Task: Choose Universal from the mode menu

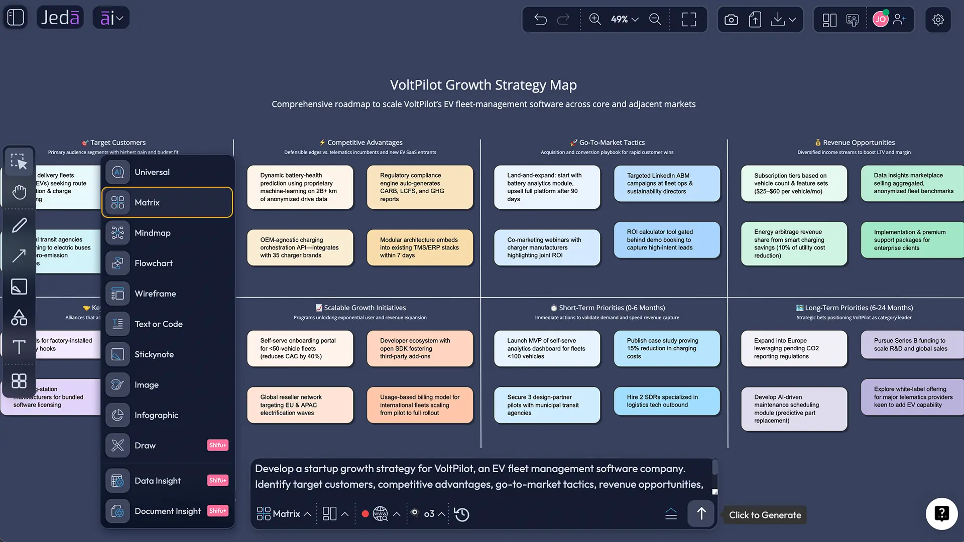Action: (167, 172)
